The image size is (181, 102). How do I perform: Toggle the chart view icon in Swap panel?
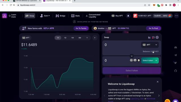(x=149, y=37)
